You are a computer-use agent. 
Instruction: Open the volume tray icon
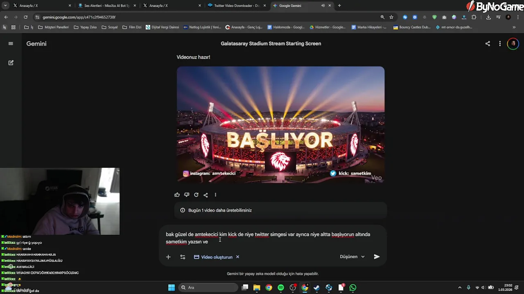483,287
